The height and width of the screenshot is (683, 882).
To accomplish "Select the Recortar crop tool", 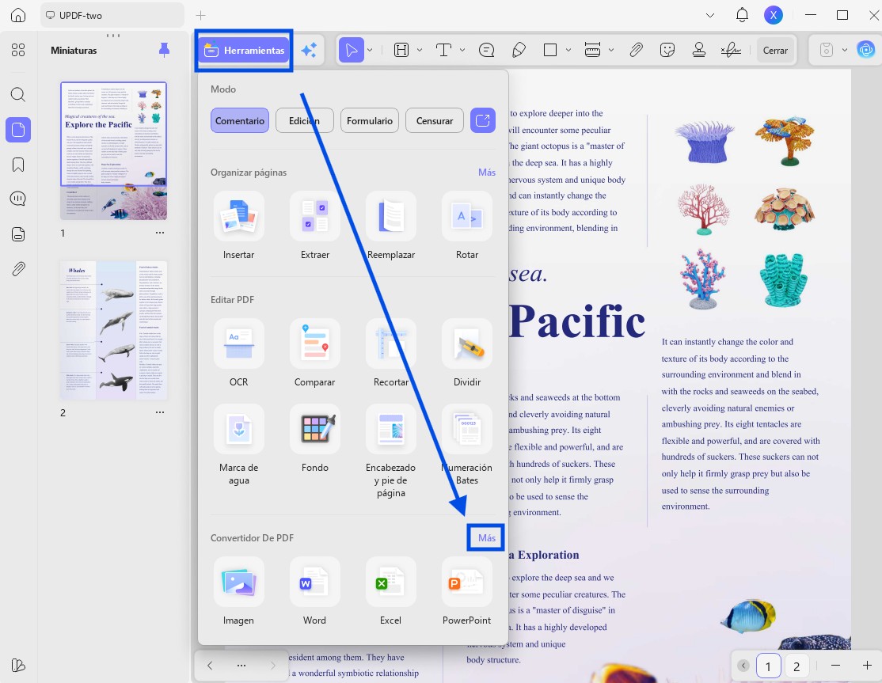I will click(391, 344).
